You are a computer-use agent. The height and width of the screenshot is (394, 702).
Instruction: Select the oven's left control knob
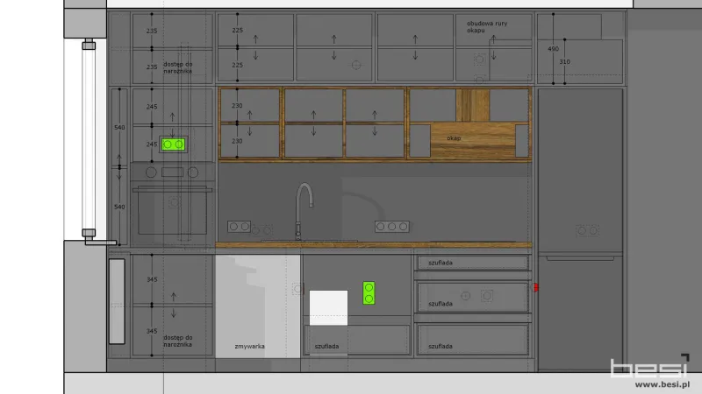click(x=151, y=172)
